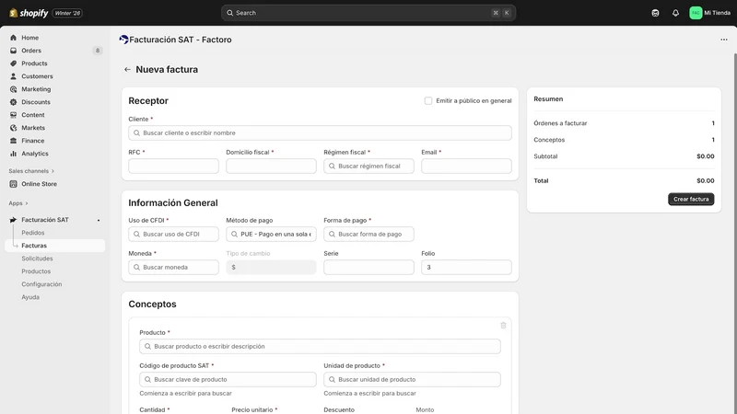The image size is (737, 414).
Task: Open the Método de pago dropdown
Action: [x=271, y=235]
